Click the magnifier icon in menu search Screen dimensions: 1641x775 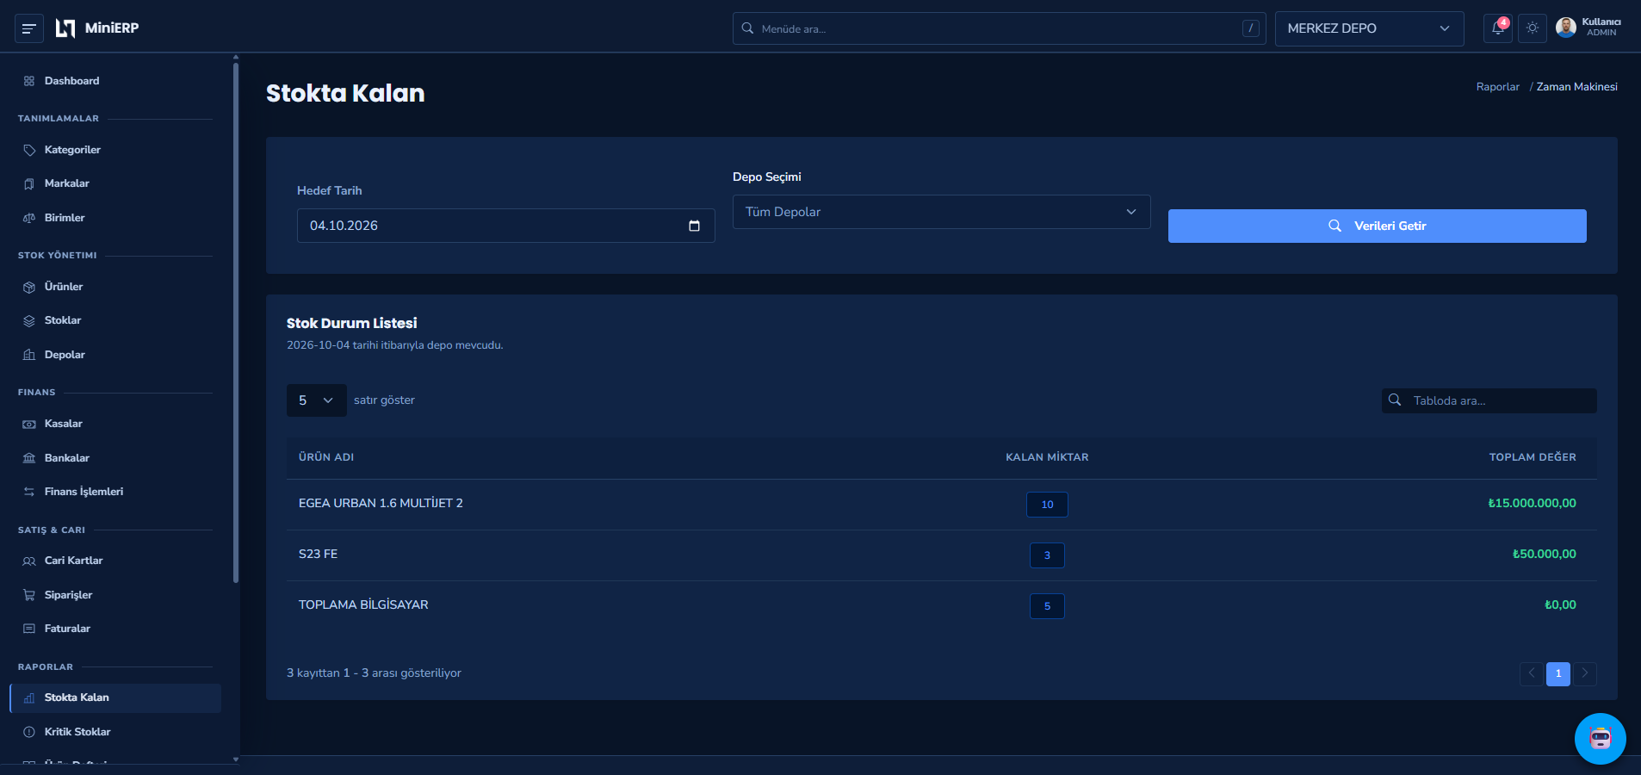coord(747,28)
